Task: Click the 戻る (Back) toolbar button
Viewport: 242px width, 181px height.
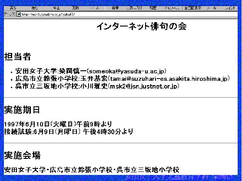Action: tap(13, 8)
